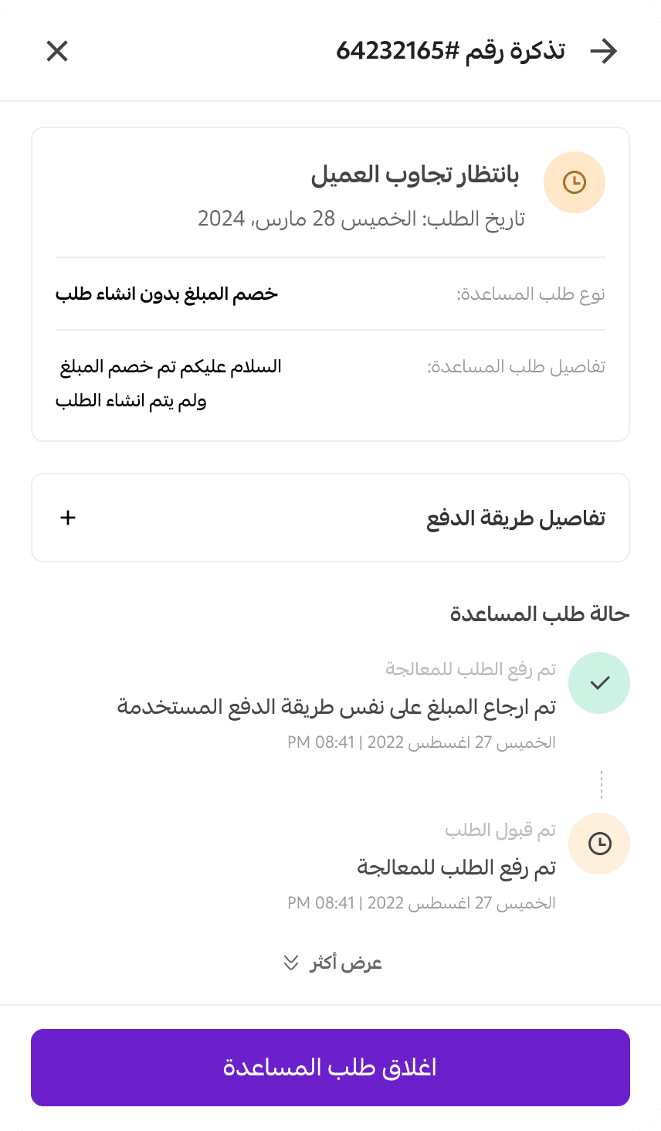Click the value خصم المبلغ بدون انشاء طلب
This screenshot has height=1131, width=661.
pyautogui.click(x=167, y=294)
